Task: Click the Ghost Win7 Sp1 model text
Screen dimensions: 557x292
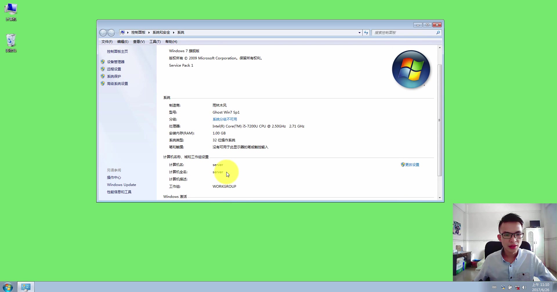Action: (x=226, y=112)
